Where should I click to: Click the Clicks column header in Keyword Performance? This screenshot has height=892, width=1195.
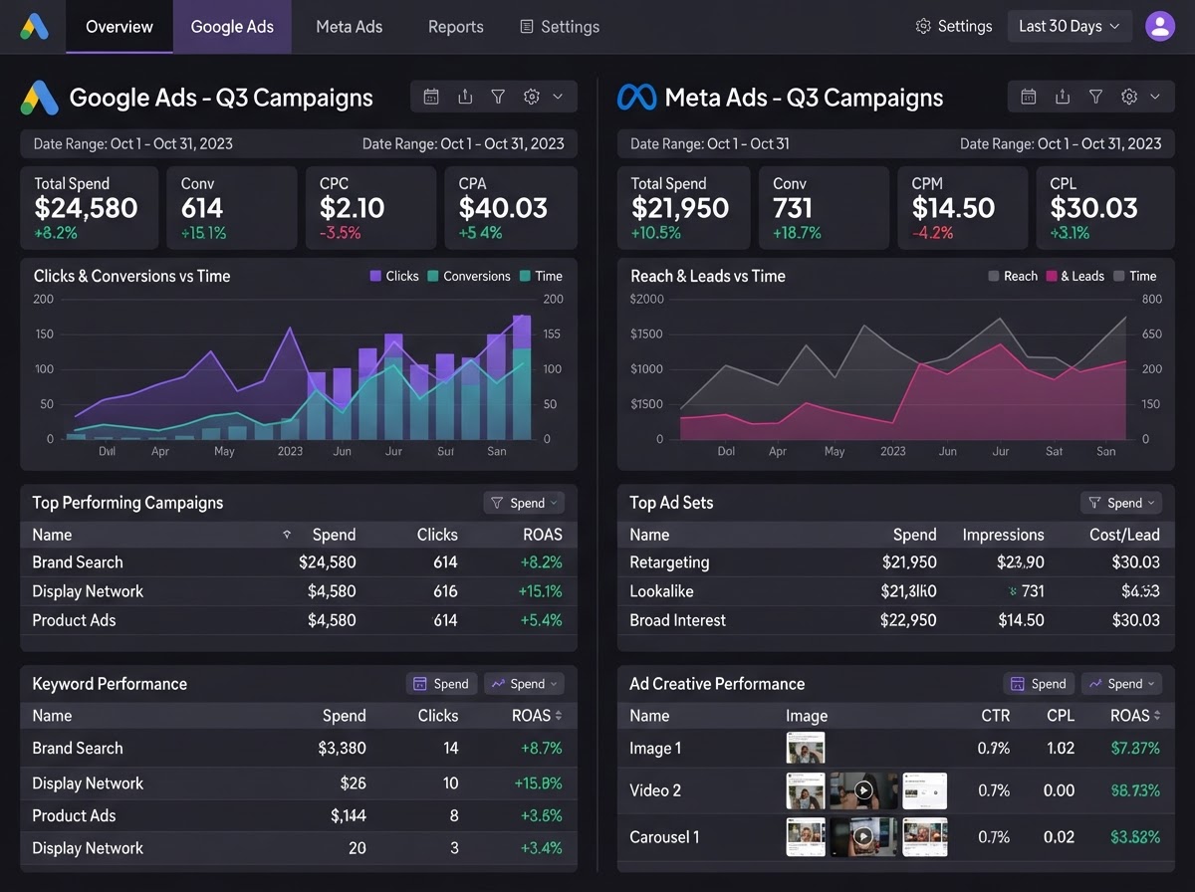[x=437, y=716]
